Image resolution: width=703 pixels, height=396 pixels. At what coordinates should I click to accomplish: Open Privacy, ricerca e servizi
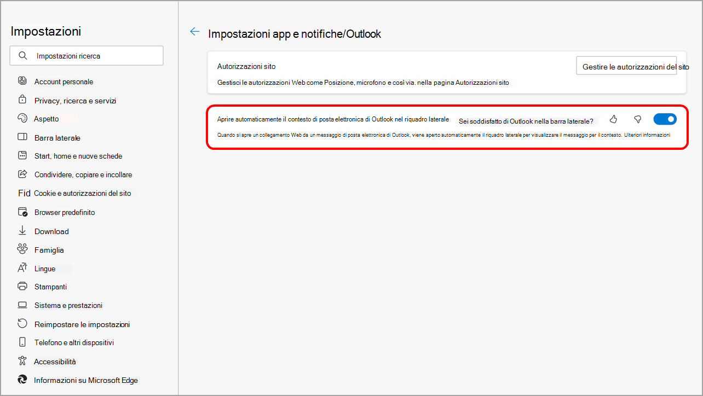[x=75, y=101]
